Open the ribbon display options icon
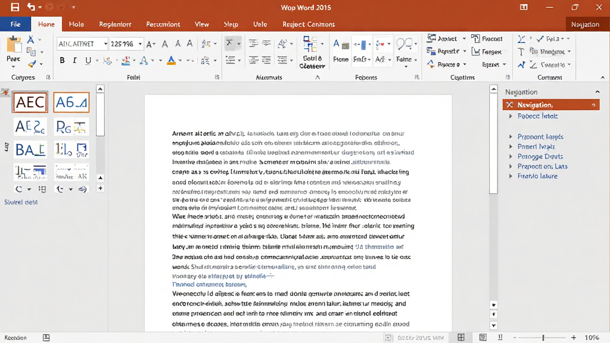Viewport: 610px width, 343px height. 524,7
